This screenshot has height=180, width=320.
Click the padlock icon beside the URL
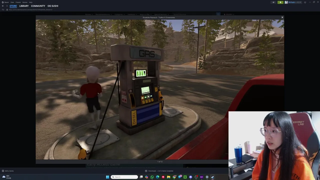coord(7,9)
